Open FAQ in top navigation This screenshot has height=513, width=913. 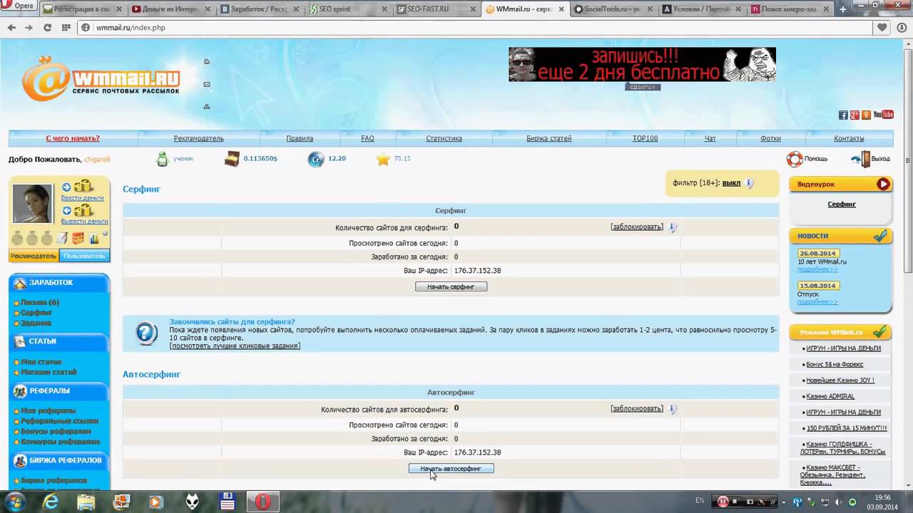coord(367,138)
